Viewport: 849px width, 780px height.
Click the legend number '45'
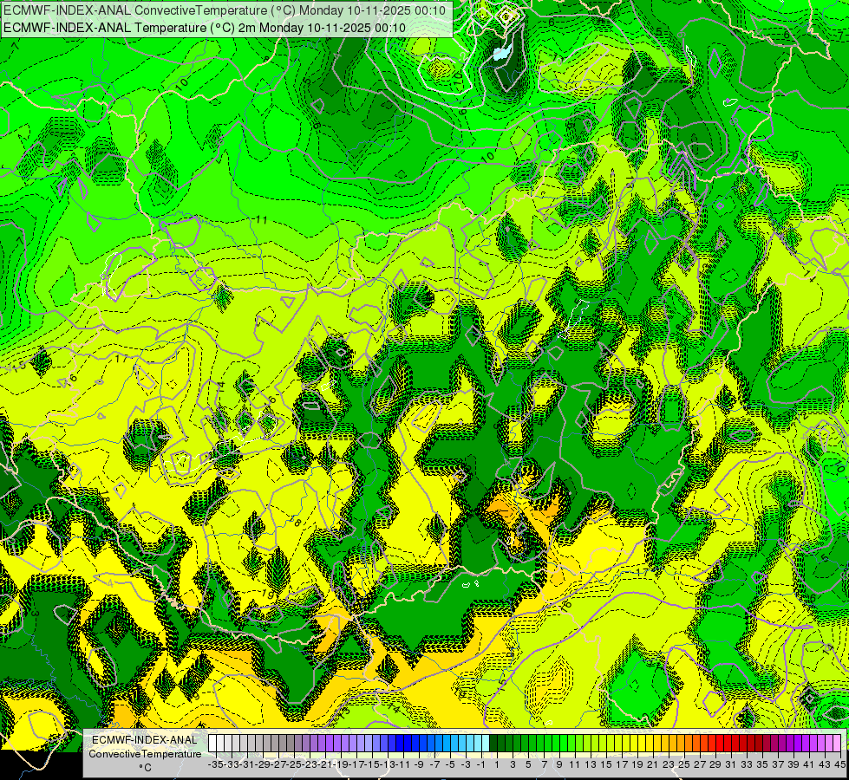click(x=839, y=764)
